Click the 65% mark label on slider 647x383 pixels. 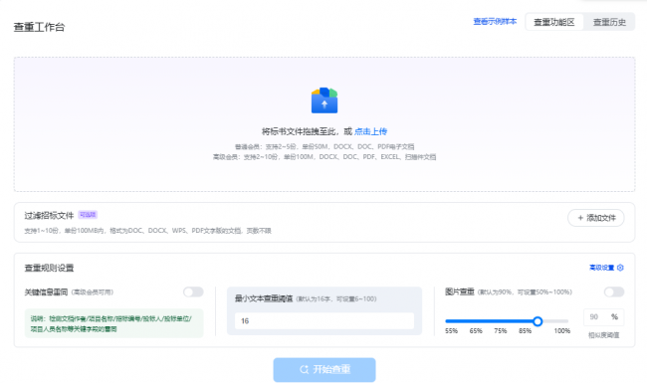pos(476,331)
